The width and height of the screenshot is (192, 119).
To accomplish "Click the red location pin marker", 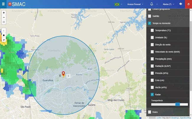I will 63,73.
